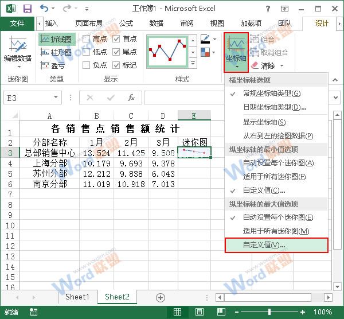Open Customize Quick Access Toolbar dropdown
The image size is (344, 319).
(87, 9)
